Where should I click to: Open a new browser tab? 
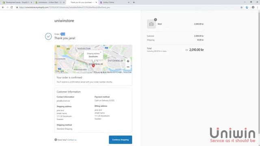(134, 2)
